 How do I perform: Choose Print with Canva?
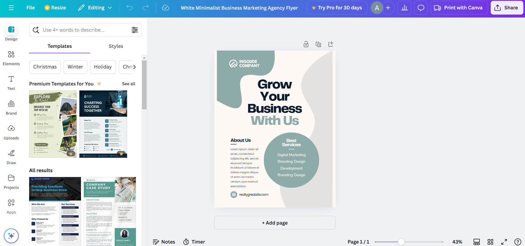point(459,8)
